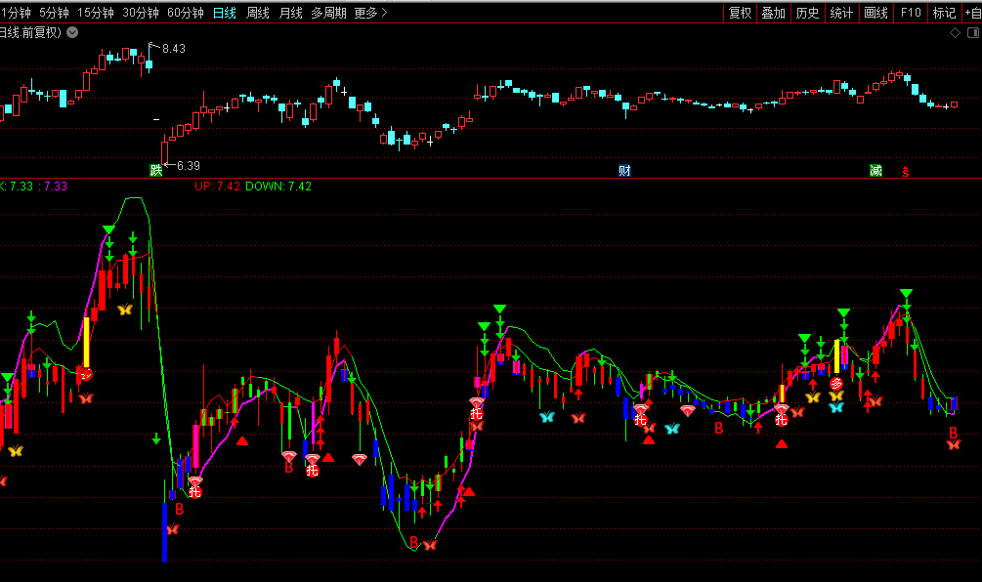The width and height of the screenshot is (982, 582).
Task: Click the red 多 circle signal icon
Action: 836,384
